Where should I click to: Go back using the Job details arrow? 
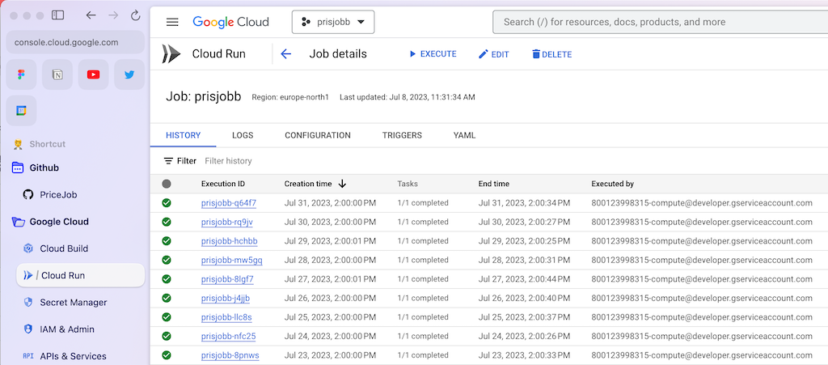285,54
